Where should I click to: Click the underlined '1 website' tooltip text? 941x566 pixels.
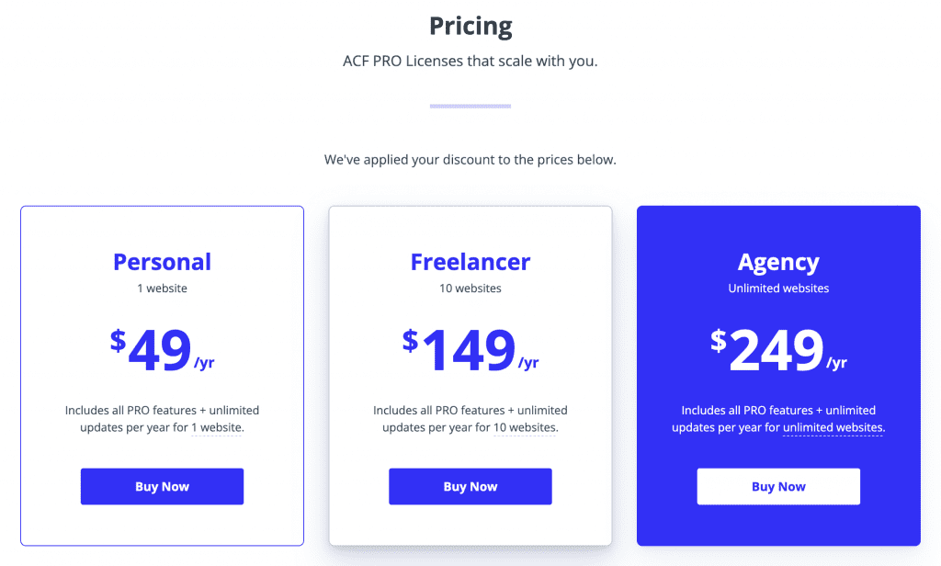pos(217,427)
